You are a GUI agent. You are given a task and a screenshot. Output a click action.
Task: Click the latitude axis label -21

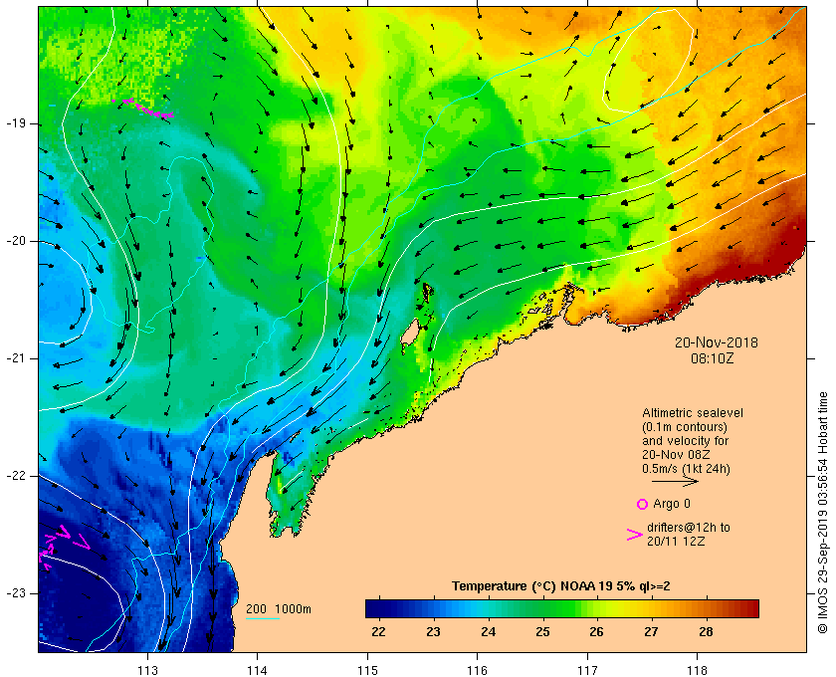point(16,358)
